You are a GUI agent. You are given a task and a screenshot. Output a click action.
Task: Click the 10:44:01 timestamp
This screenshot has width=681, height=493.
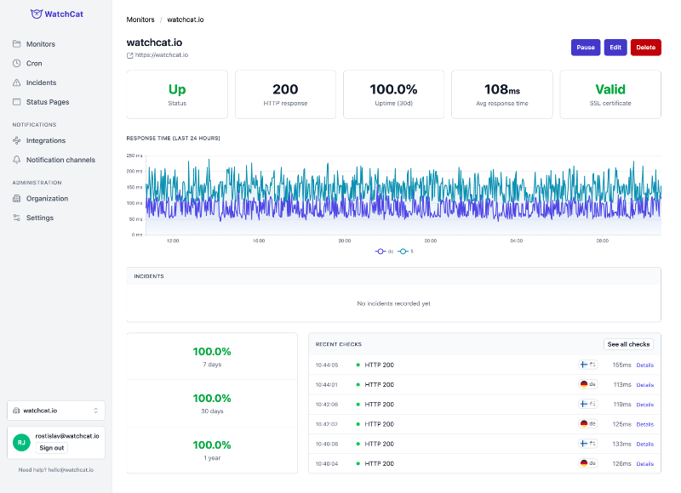tap(327, 384)
